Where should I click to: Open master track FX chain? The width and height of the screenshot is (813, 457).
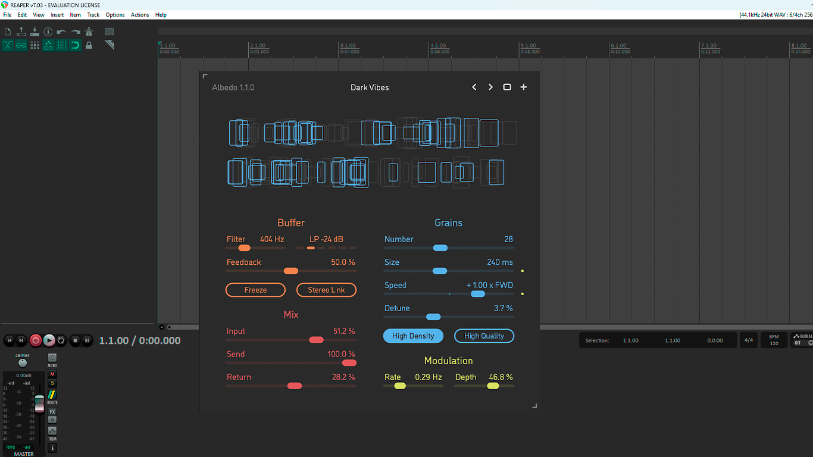(x=52, y=412)
